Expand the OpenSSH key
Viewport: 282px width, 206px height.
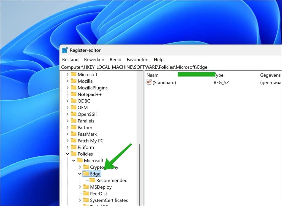coord(67,114)
